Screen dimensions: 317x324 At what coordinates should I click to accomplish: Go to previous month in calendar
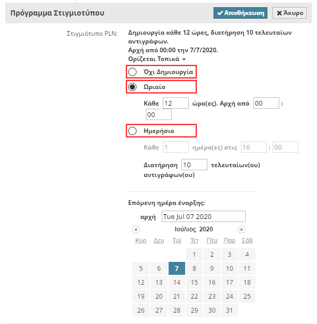click(135, 229)
